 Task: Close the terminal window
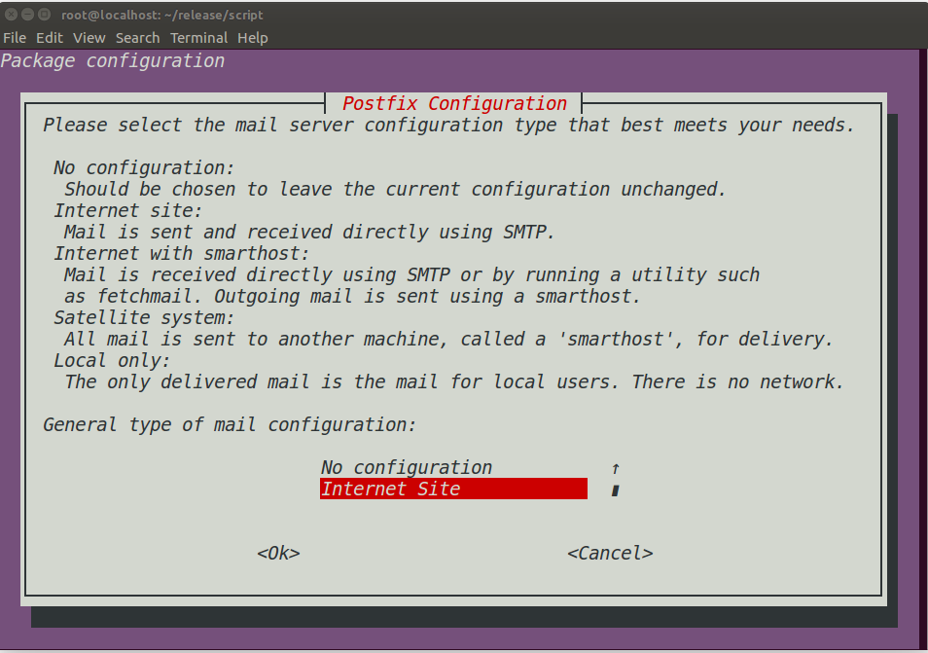(x=12, y=14)
